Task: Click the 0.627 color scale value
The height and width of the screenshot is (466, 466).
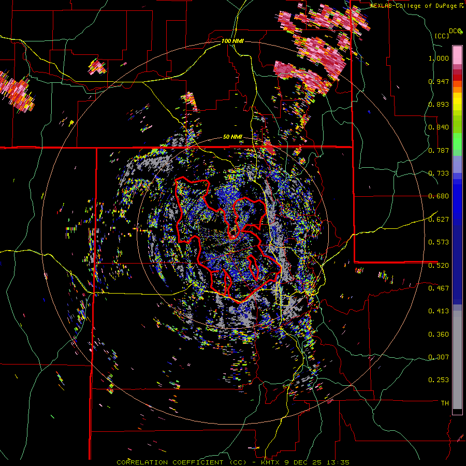Action: pos(439,220)
